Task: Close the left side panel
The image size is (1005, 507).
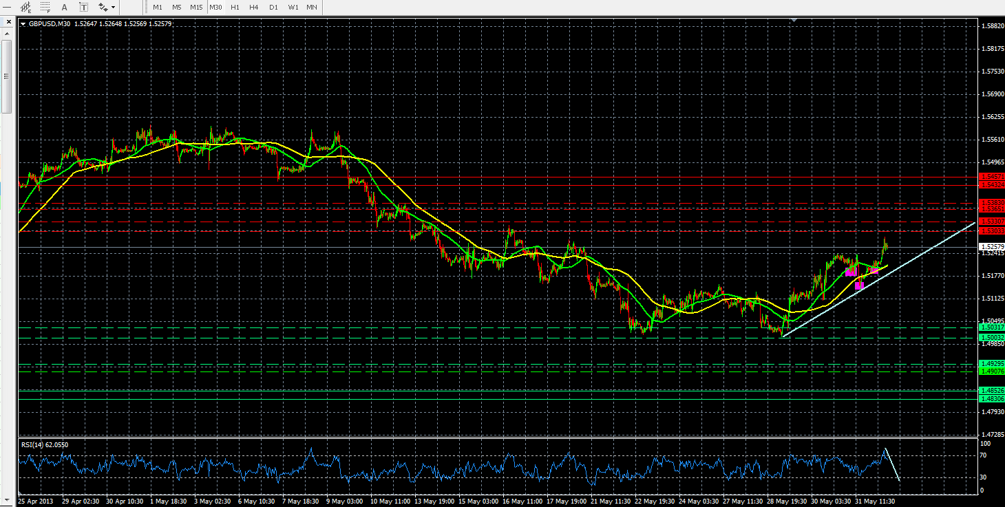Action: [8, 22]
